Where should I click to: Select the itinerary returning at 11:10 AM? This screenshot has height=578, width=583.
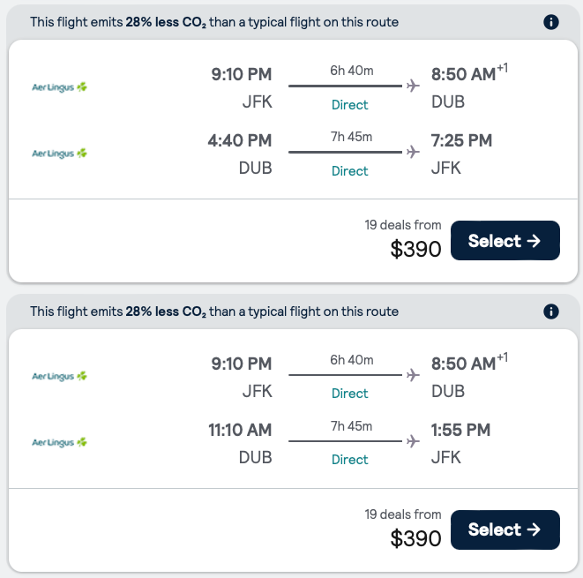[505, 529]
